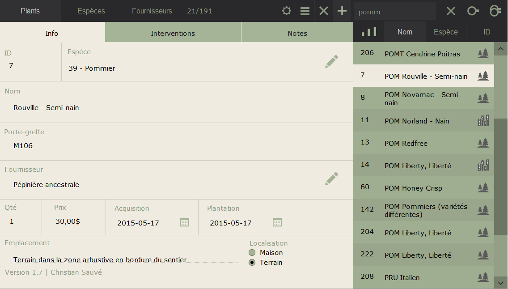The height and width of the screenshot is (289, 508).
Task: Delete the plant with the toolbar X icon
Action: pos(324,11)
